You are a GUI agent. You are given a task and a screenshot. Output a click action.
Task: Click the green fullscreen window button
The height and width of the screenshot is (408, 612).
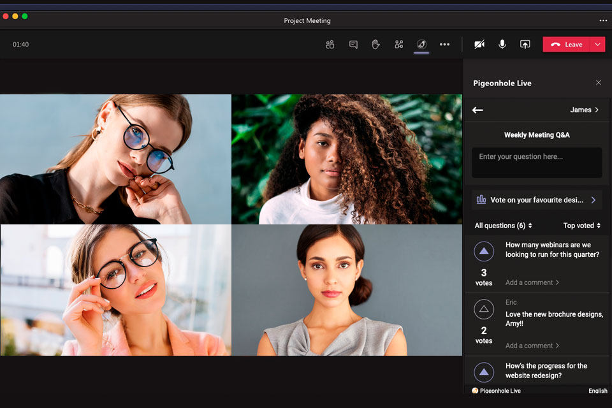pyautogui.click(x=25, y=16)
